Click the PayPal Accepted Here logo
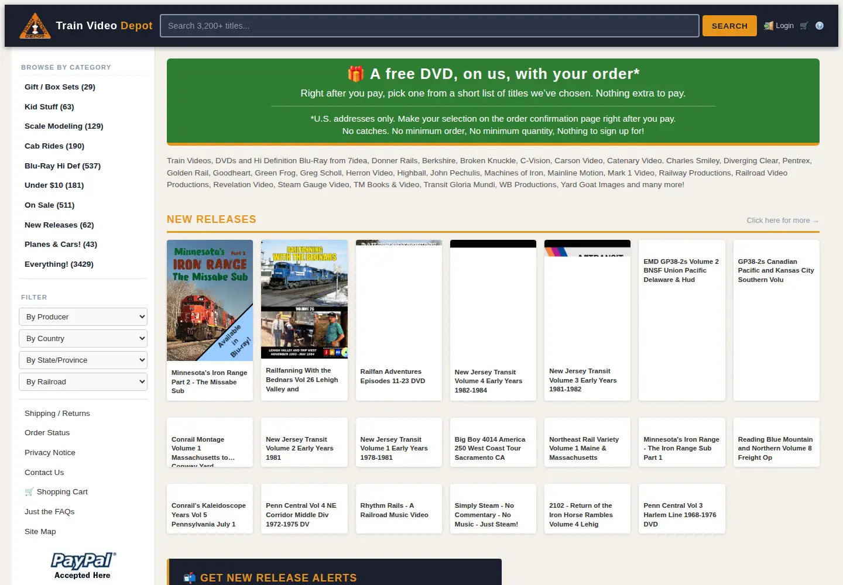 (x=83, y=566)
